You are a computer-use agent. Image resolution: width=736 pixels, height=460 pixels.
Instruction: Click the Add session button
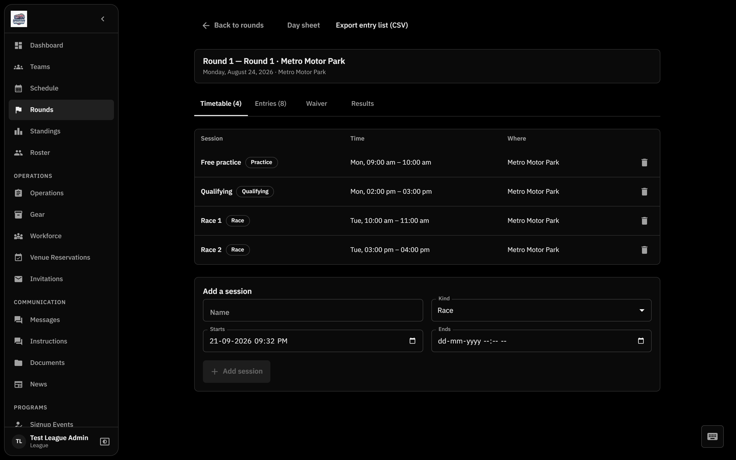pyautogui.click(x=236, y=372)
